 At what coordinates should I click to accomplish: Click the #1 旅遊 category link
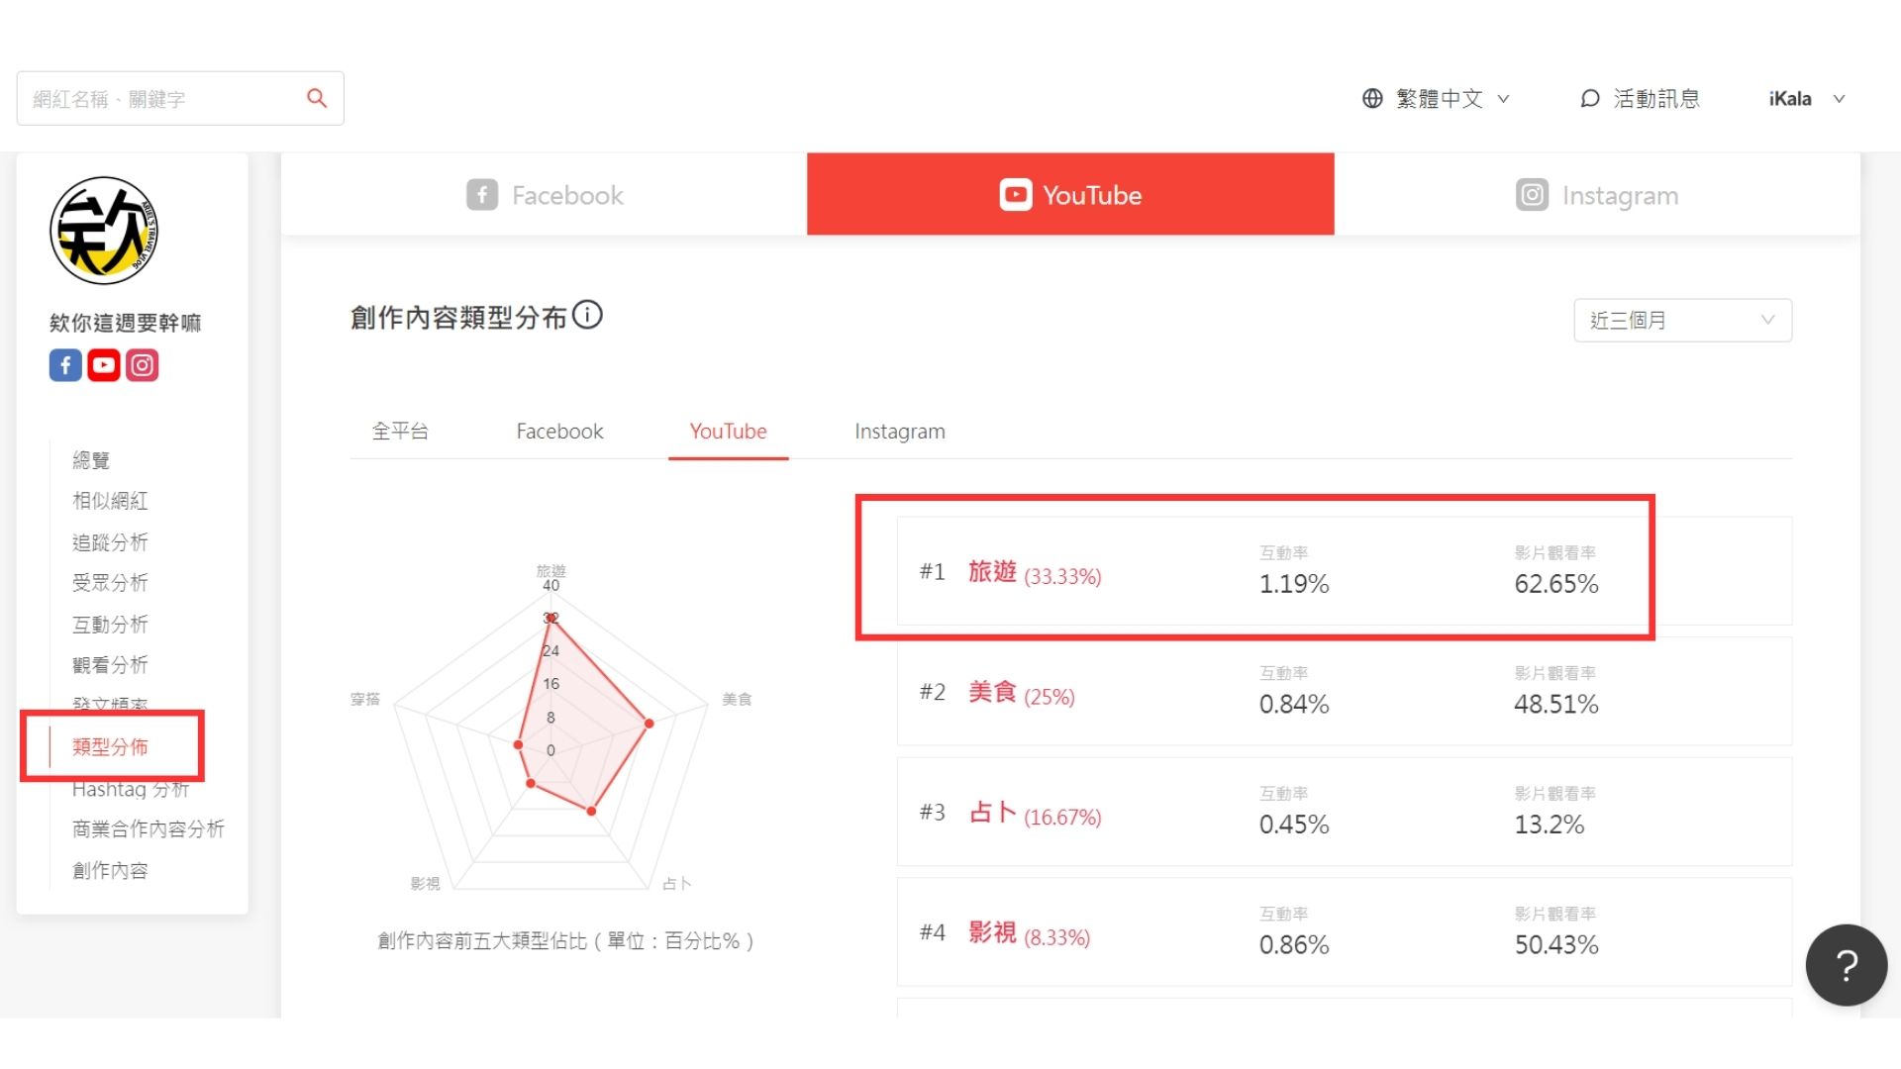point(992,572)
